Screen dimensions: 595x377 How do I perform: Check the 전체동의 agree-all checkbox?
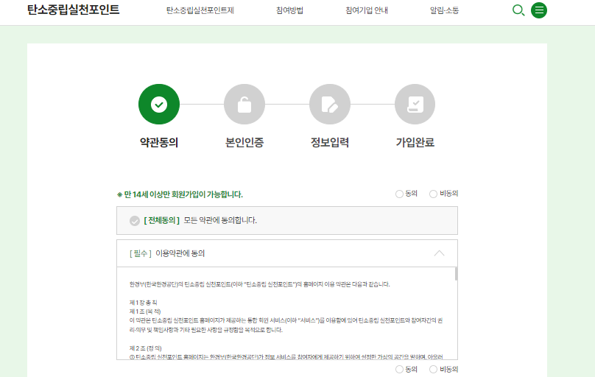[x=135, y=221]
